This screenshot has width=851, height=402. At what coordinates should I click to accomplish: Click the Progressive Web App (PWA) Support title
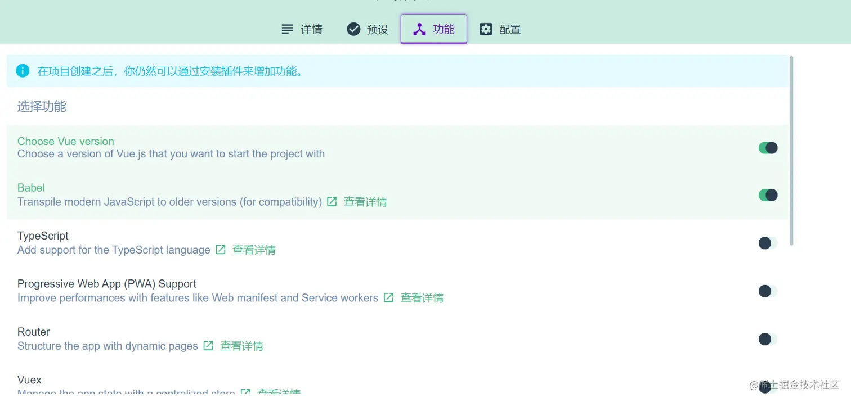tap(107, 284)
